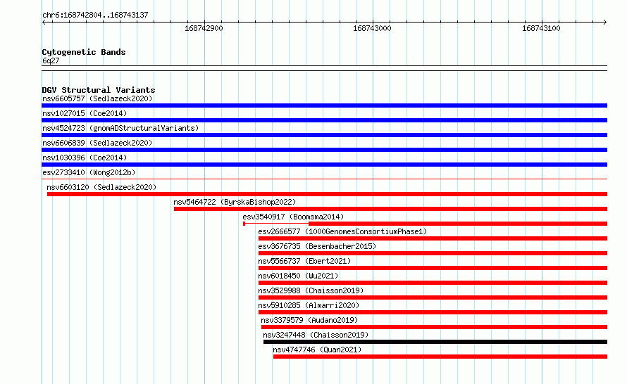Select the red bar under nsv3529988
Viewport: 627px width, 384px height.
point(433,297)
